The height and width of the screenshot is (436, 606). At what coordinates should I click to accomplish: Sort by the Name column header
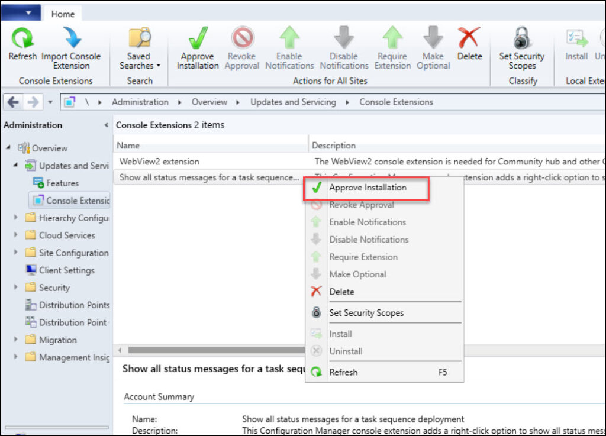(x=211, y=146)
